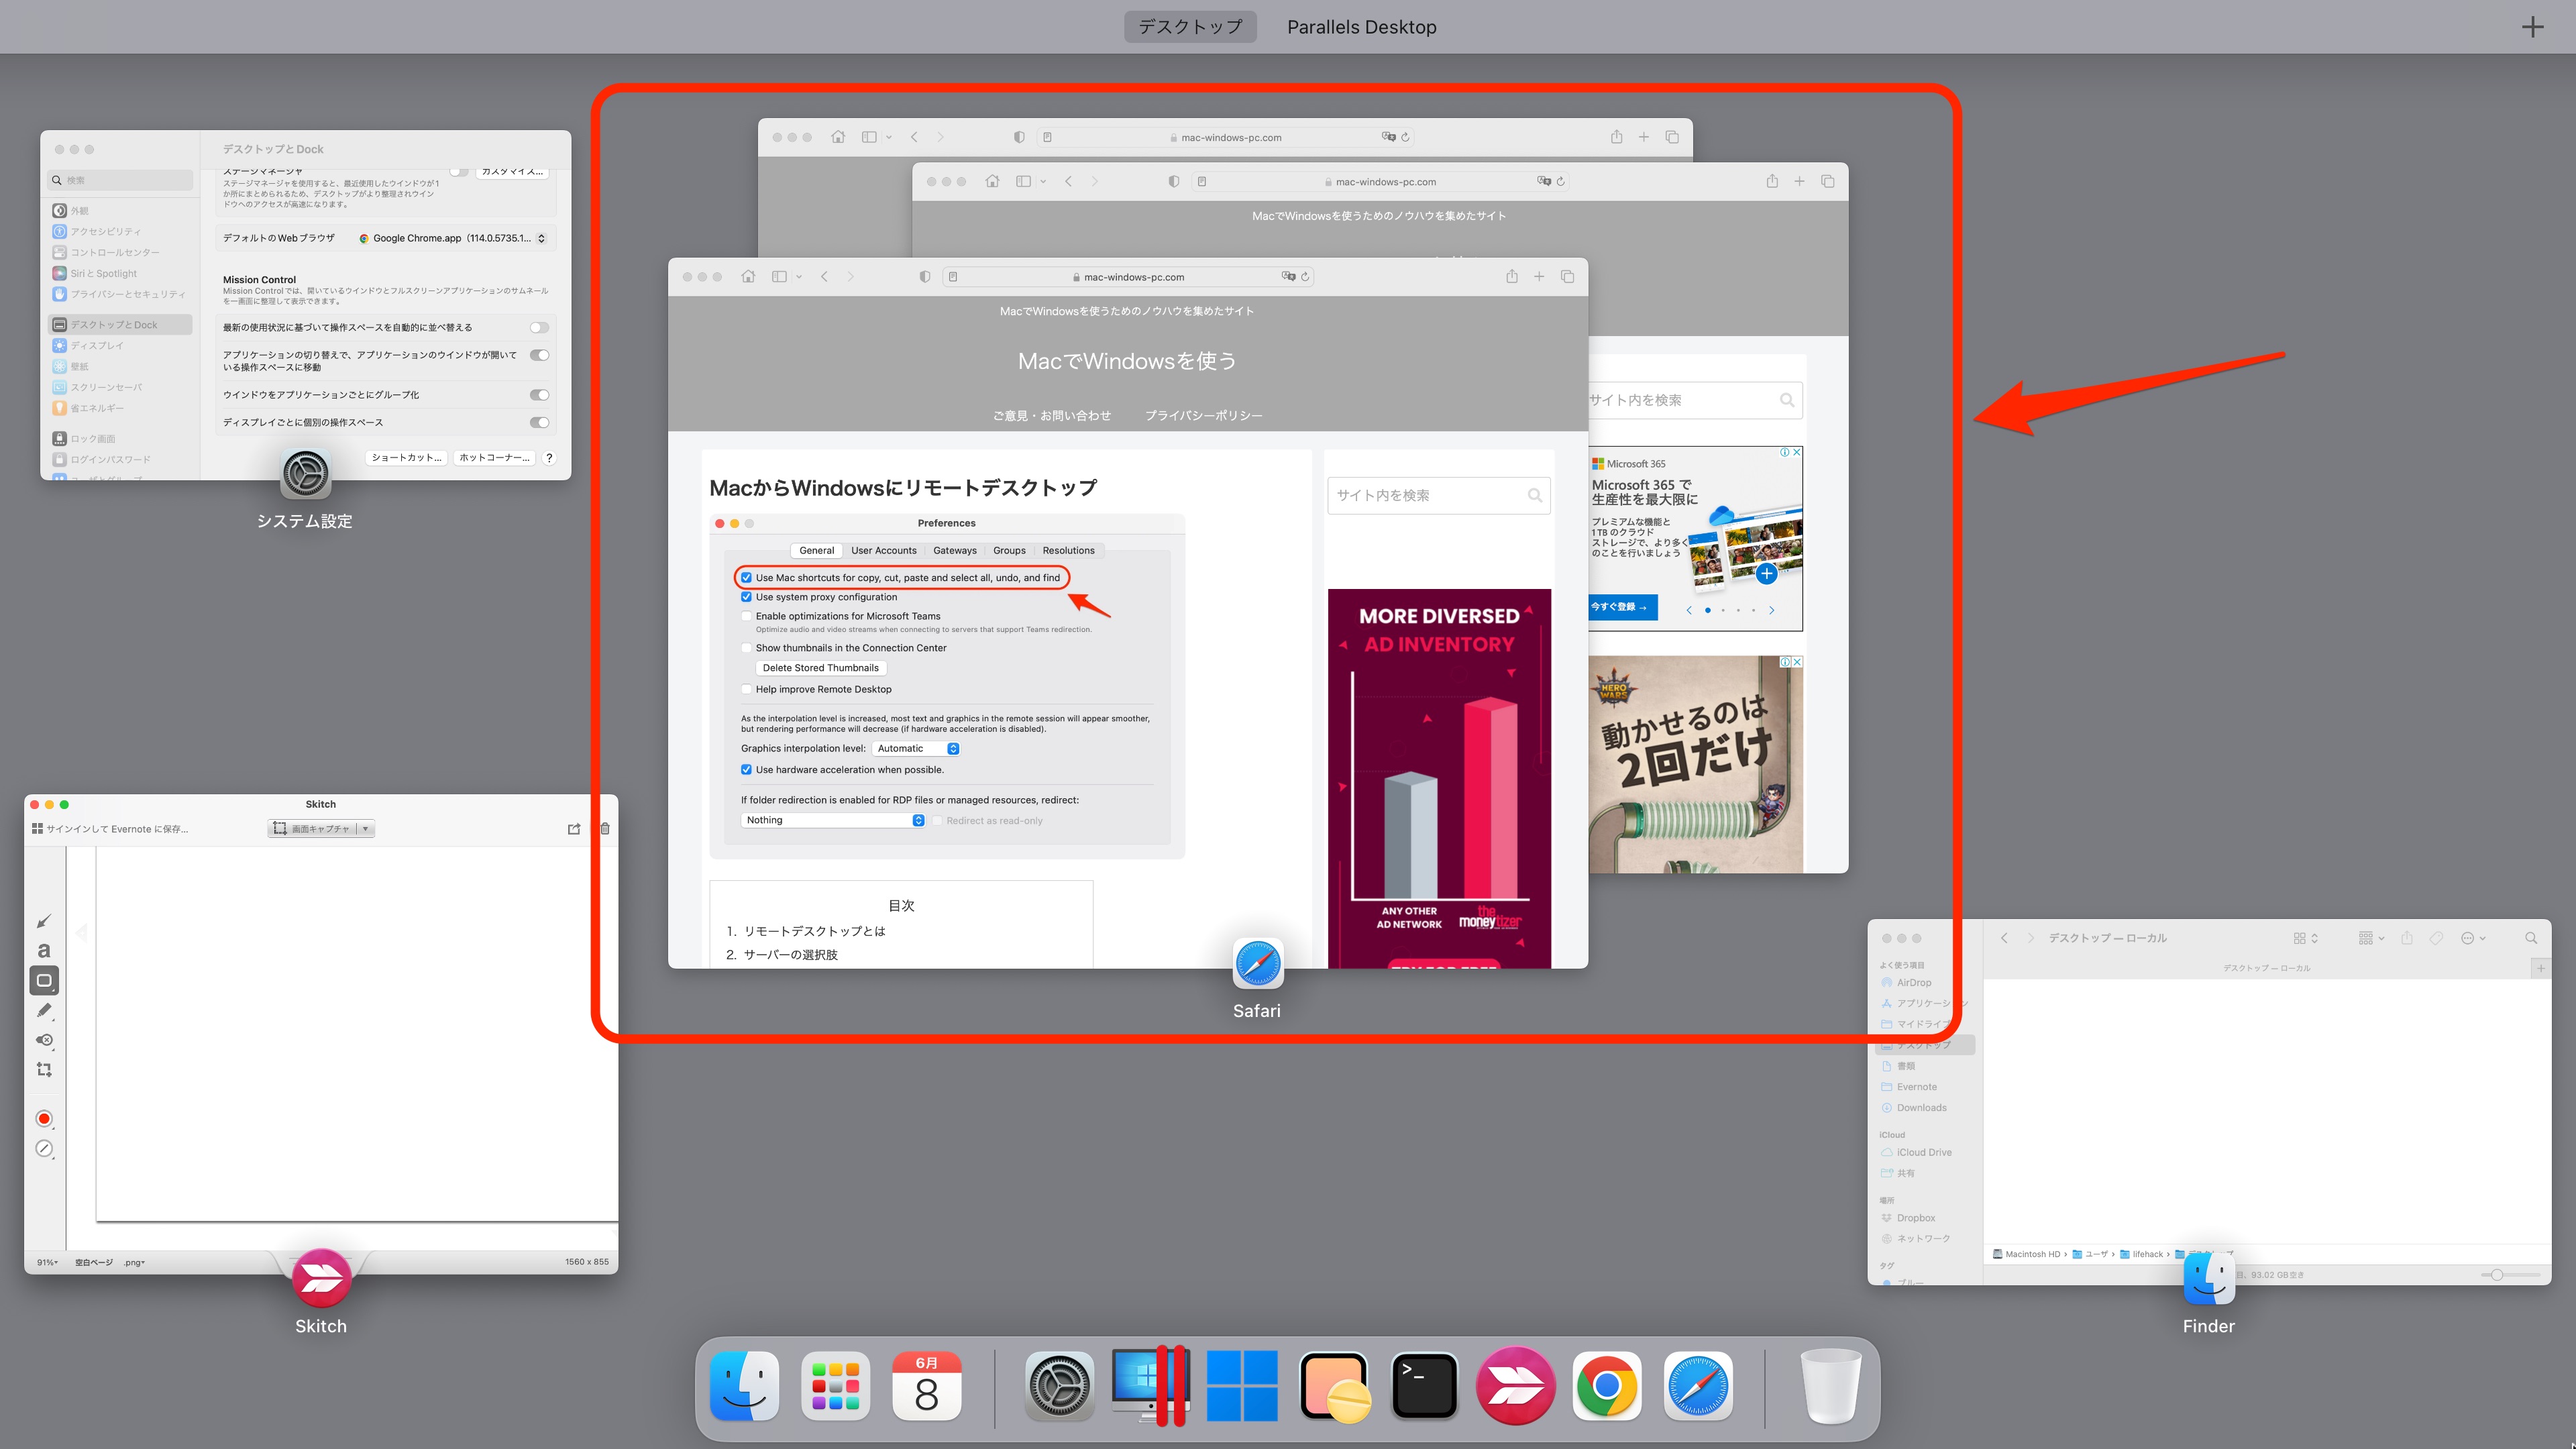Click the サイト内を検索 search field

click(x=1438, y=495)
